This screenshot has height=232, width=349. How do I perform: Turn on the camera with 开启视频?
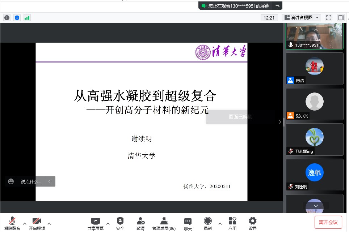tap(37, 223)
